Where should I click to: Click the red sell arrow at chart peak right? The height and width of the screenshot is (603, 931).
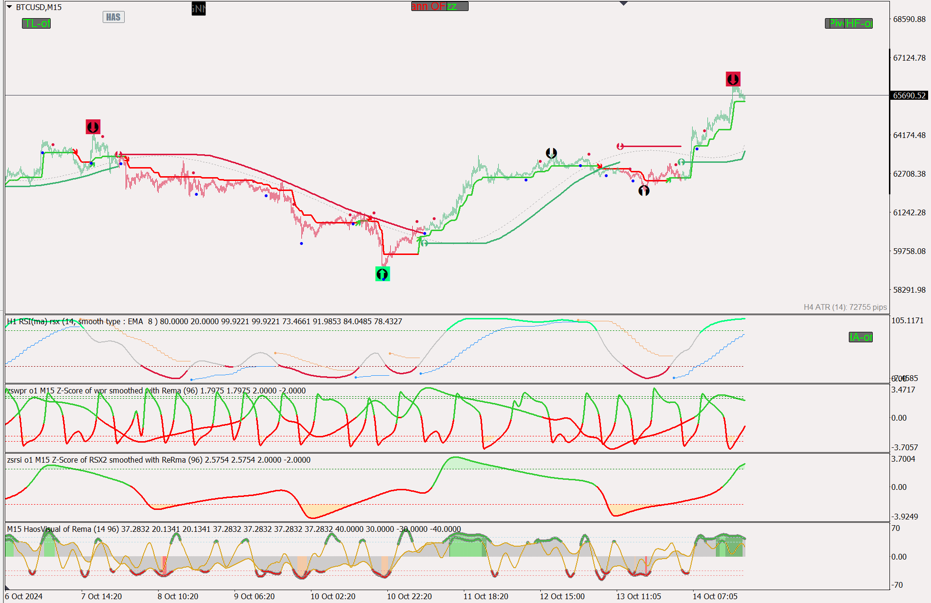(733, 79)
